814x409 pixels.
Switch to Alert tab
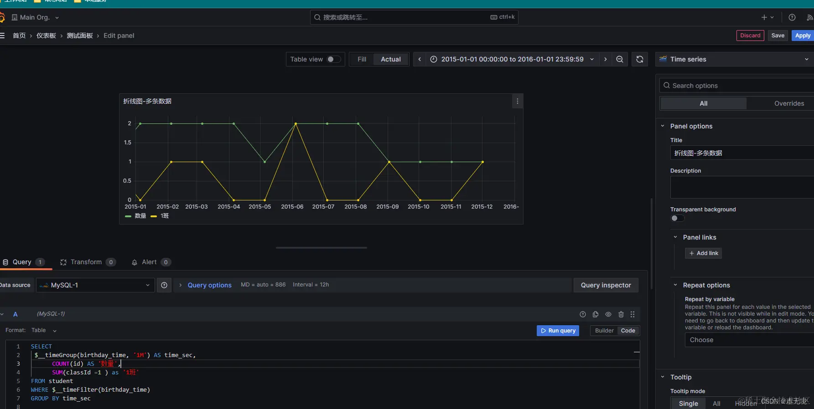click(151, 262)
